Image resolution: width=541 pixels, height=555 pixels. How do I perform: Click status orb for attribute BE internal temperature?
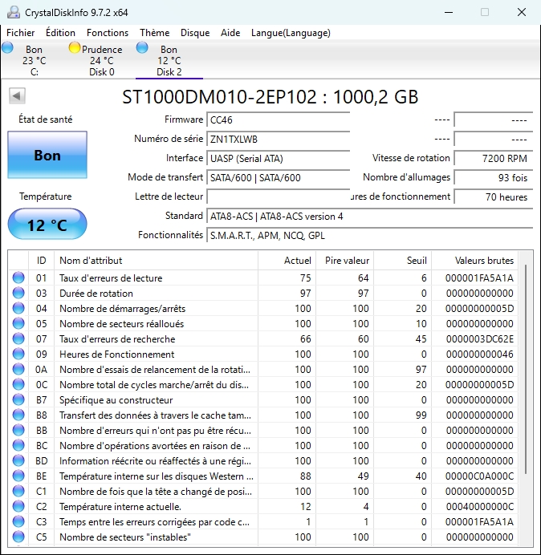pyautogui.click(x=18, y=476)
